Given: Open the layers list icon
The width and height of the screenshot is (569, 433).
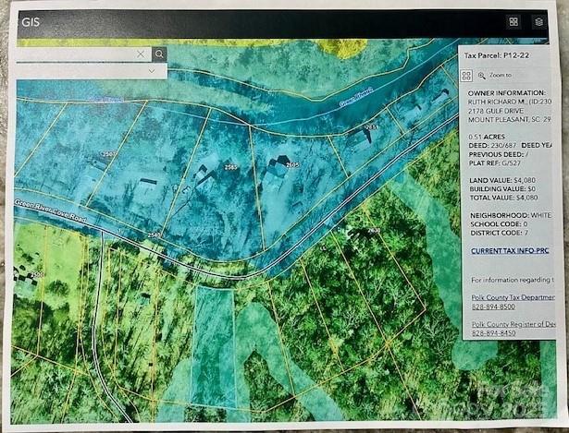Looking at the screenshot, I should coord(538,21).
